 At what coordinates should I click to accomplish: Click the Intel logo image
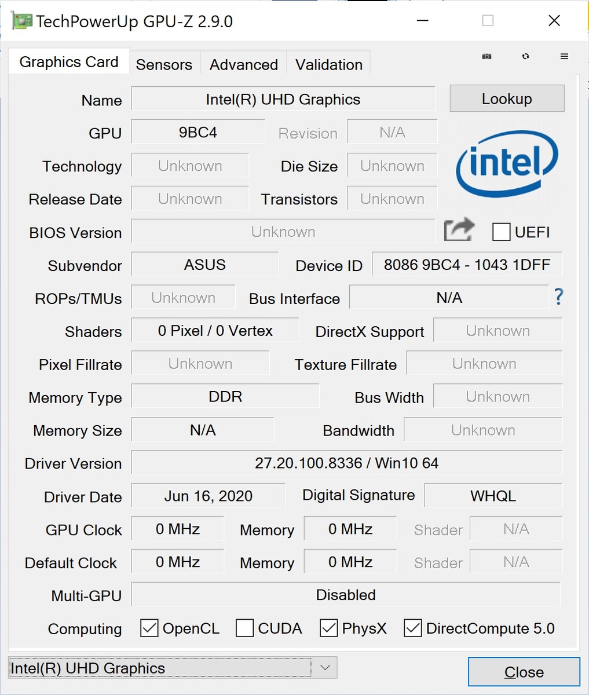pos(507,163)
